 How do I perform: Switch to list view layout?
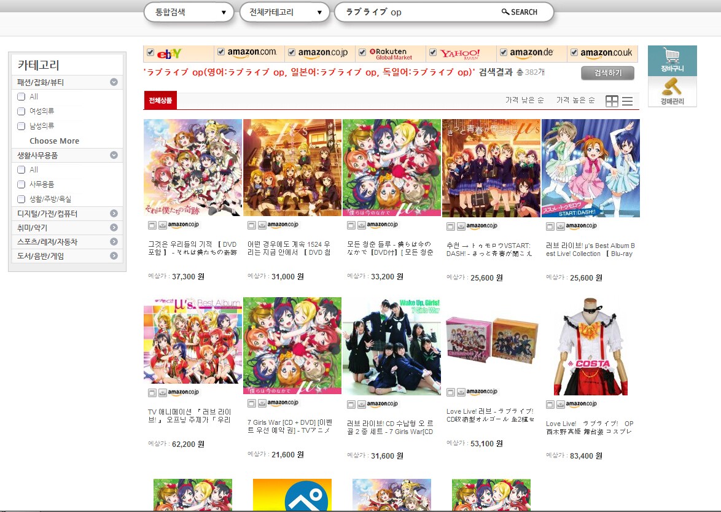[627, 101]
